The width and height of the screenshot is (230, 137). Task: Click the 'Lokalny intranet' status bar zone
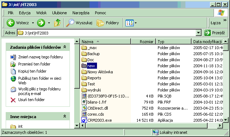tap(174, 132)
